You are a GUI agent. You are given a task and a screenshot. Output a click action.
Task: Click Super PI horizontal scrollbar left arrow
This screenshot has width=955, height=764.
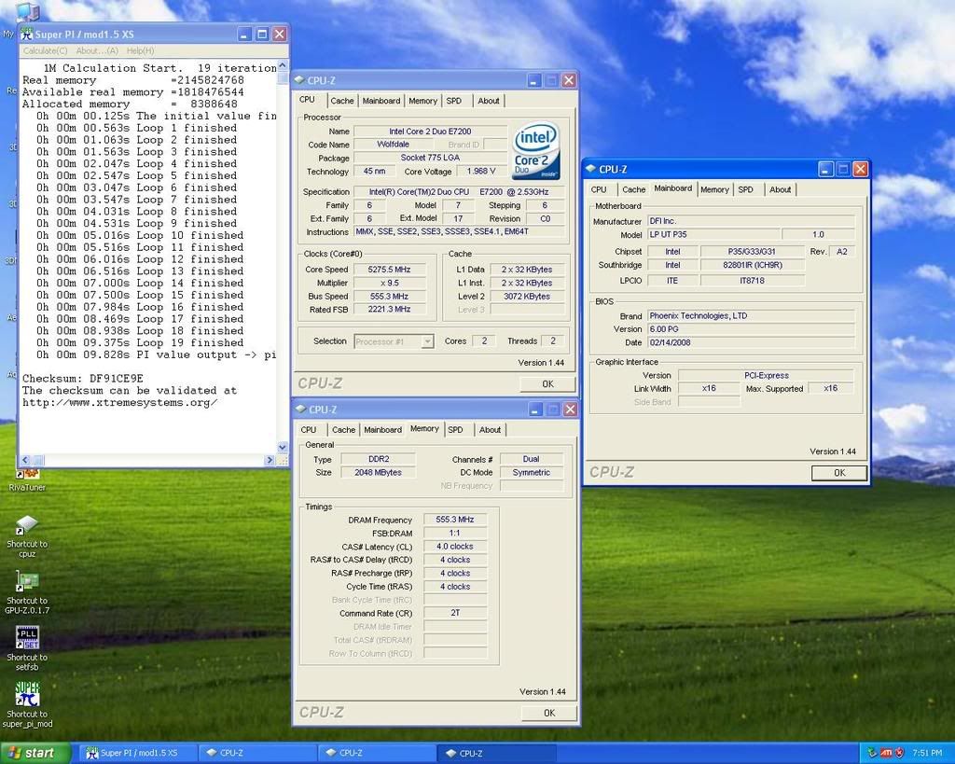tap(25, 461)
